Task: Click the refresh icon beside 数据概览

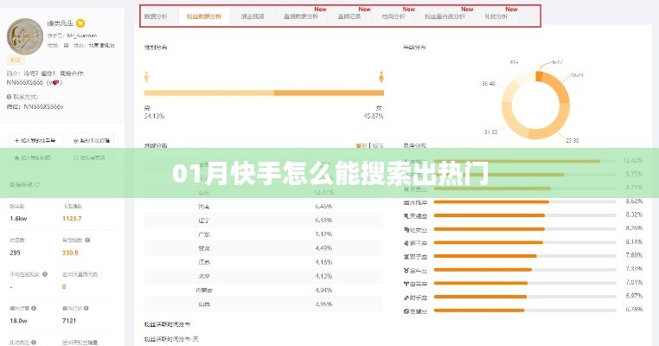Action: point(37,184)
